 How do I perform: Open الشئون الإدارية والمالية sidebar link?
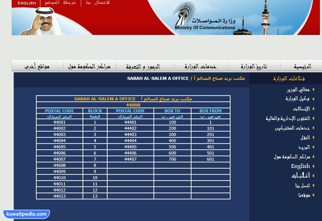tap(288, 118)
